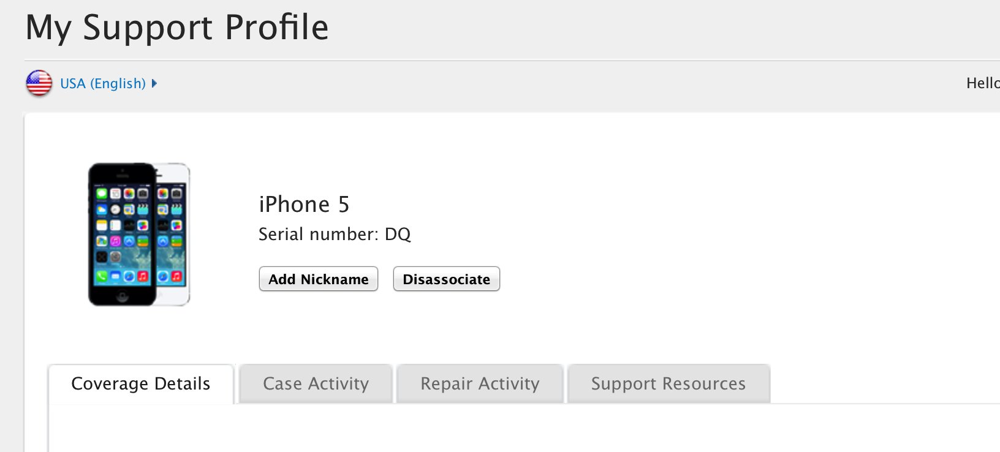The height and width of the screenshot is (452, 1000).
Task: Click the home button on the black iPhone
Action: point(123,296)
